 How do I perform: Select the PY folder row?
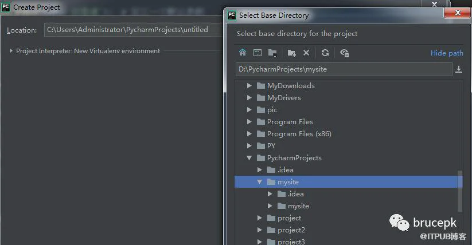(x=348, y=146)
